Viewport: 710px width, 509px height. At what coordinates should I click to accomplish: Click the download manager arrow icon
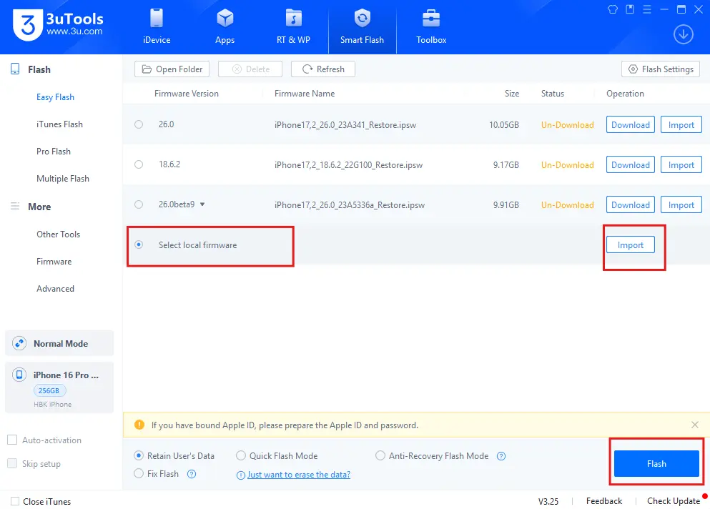click(684, 34)
